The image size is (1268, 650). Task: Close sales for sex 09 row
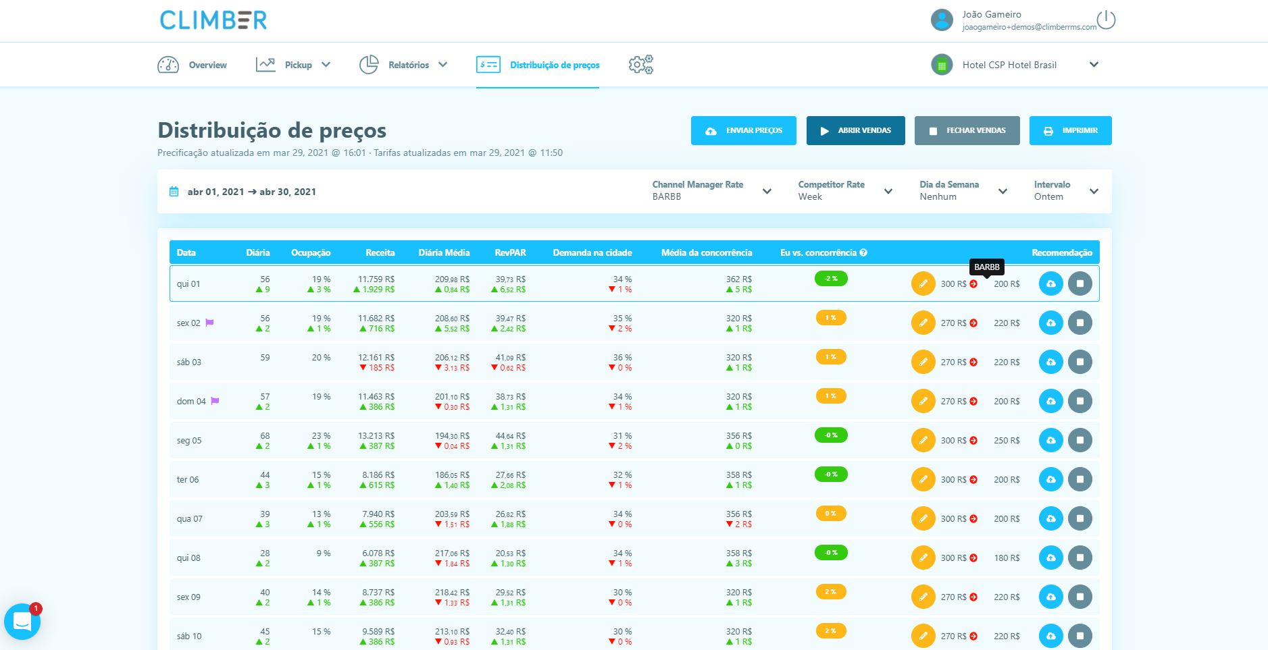click(x=1080, y=597)
